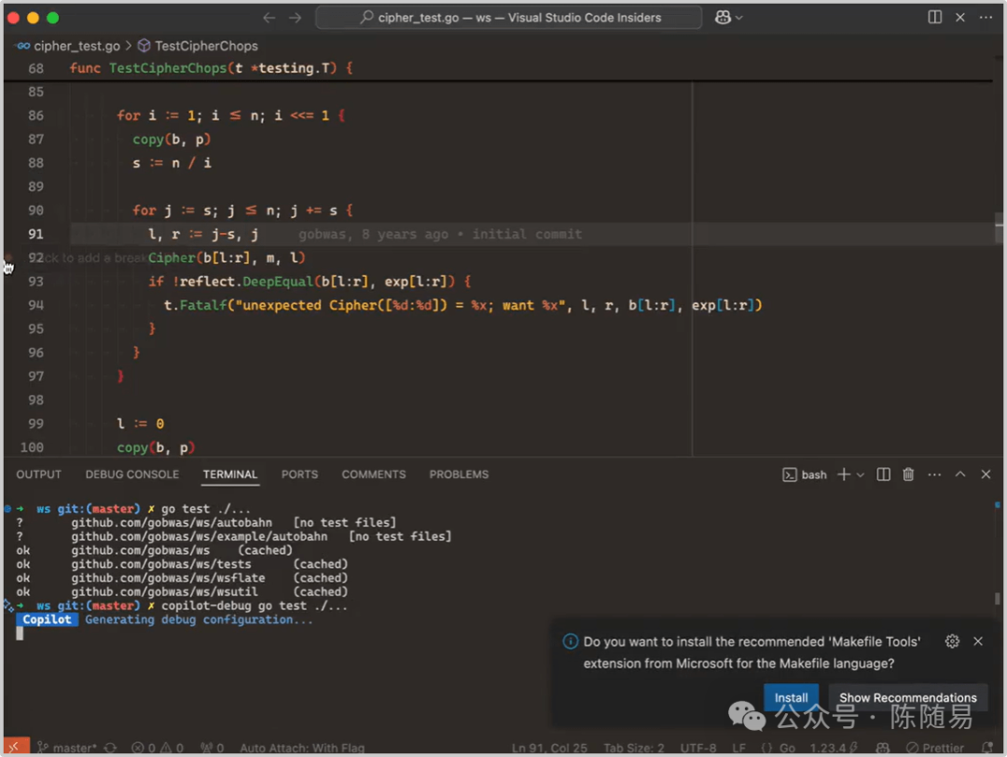The width and height of the screenshot is (1007, 757).
Task: Kill terminal with the trash icon
Action: (x=908, y=475)
